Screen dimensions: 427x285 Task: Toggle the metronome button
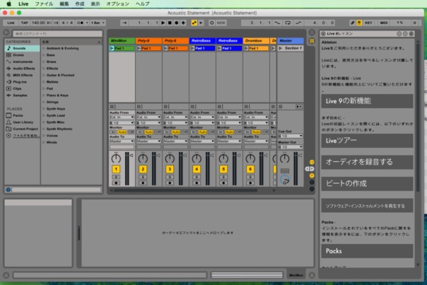click(x=81, y=23)
